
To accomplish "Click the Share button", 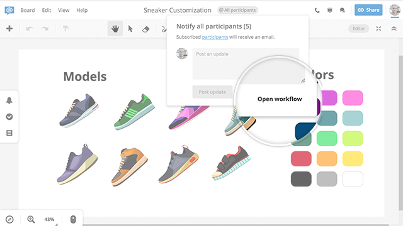I will (368, 10).
